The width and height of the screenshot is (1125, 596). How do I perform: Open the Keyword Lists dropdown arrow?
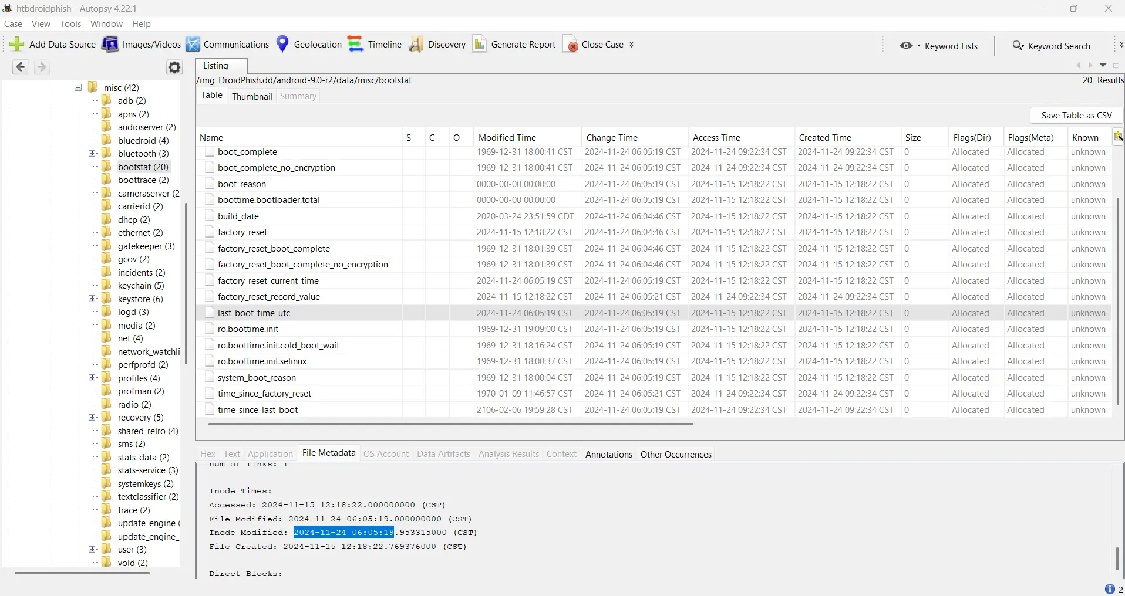(919, 46)
